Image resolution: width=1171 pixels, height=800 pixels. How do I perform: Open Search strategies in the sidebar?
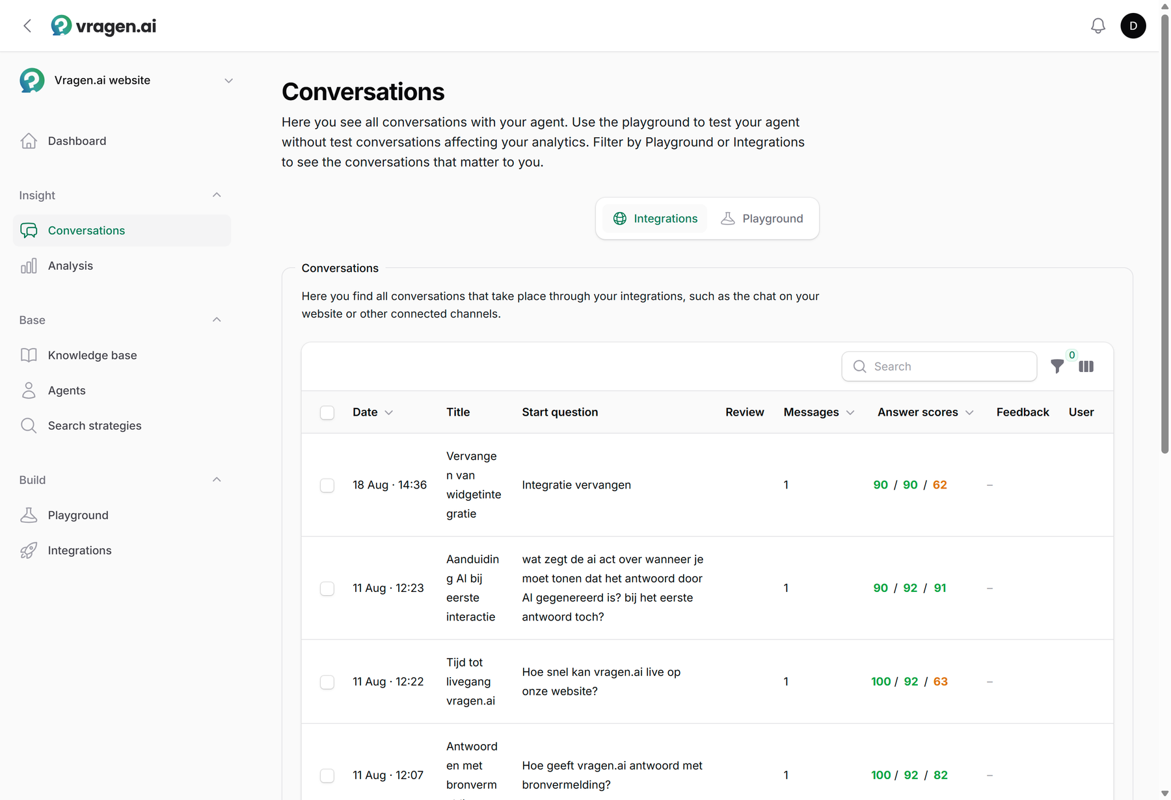pyautogui.click(x=122, y=425)
